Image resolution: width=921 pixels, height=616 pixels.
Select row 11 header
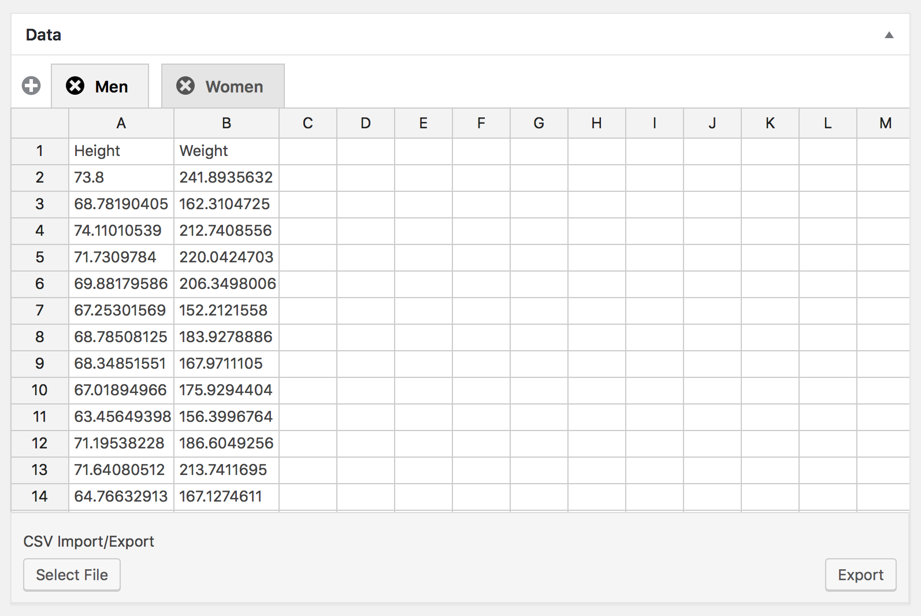tap(40, 417)
